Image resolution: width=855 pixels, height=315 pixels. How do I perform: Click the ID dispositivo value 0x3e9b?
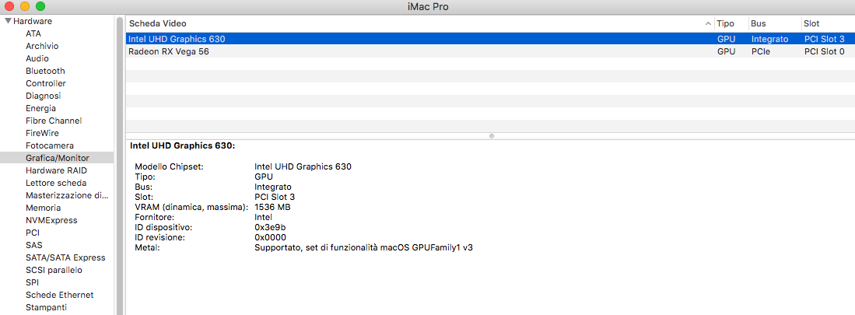(271, 227)
